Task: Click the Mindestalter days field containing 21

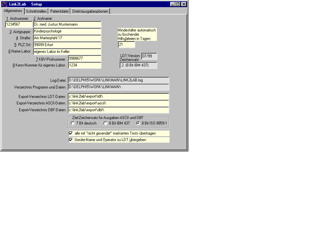Action: [126, 45]
